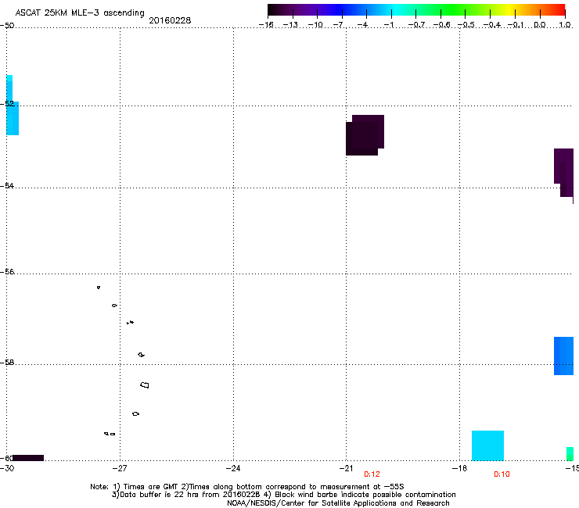Click the title "ASCAT 25KM MLE-3 ascending"
Screen dimensions: 579x508
(80, 13)
